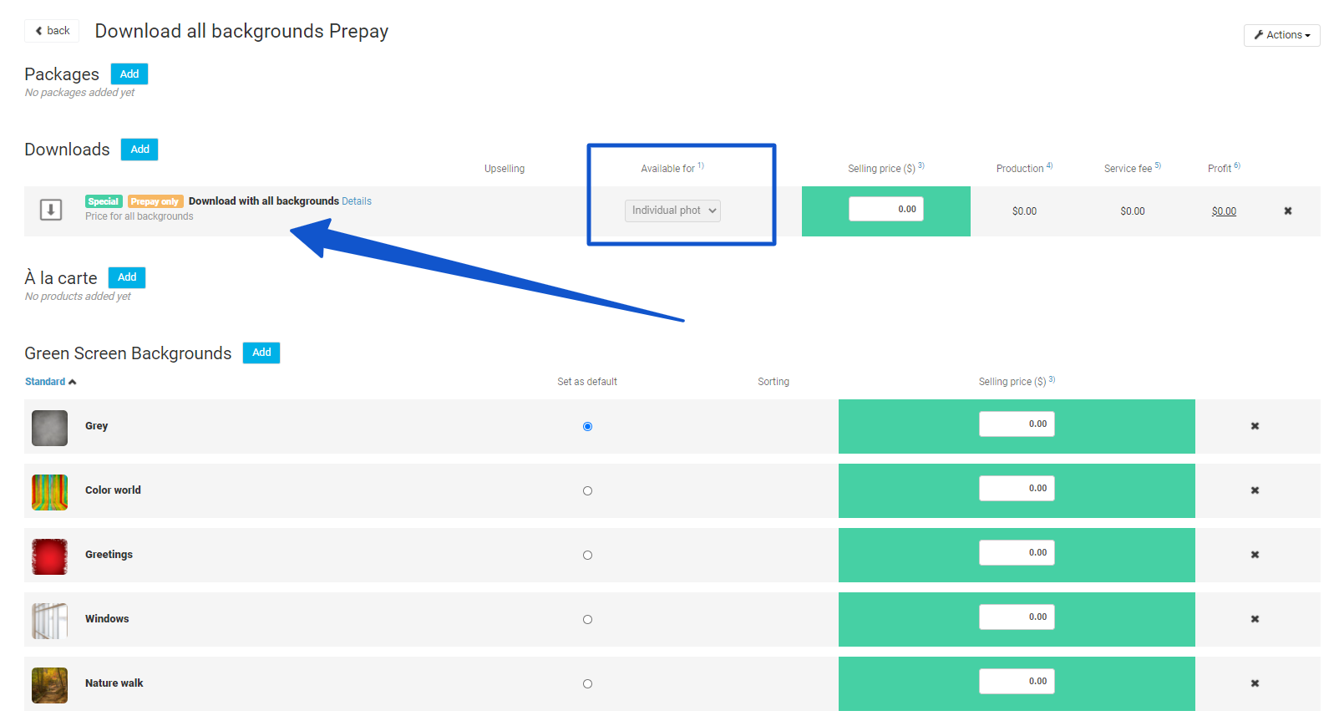The image size is (1339, 726).
Task: Delete the Nature walk background
Action: click(1255, 683)
